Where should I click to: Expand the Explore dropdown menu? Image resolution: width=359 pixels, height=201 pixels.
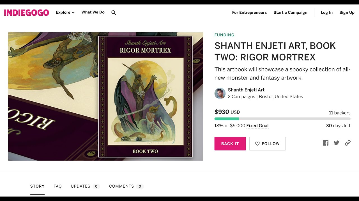(x=65, y=12)
